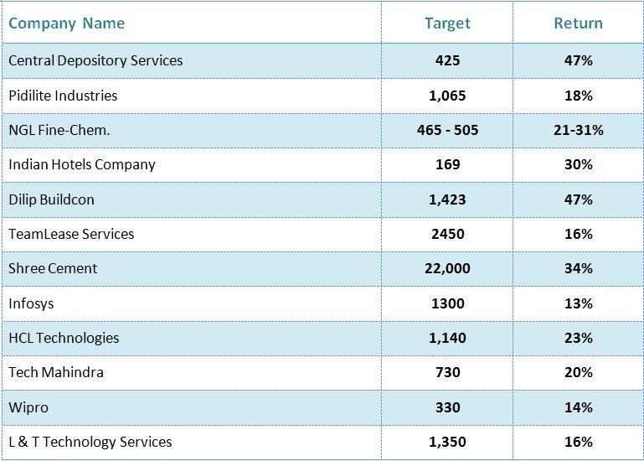Click target value 465 - 505
644x461 pixels.
(x=447, y=130)
